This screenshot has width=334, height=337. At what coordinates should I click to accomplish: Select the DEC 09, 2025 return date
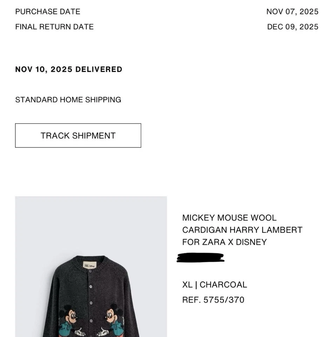click(292, 27)
